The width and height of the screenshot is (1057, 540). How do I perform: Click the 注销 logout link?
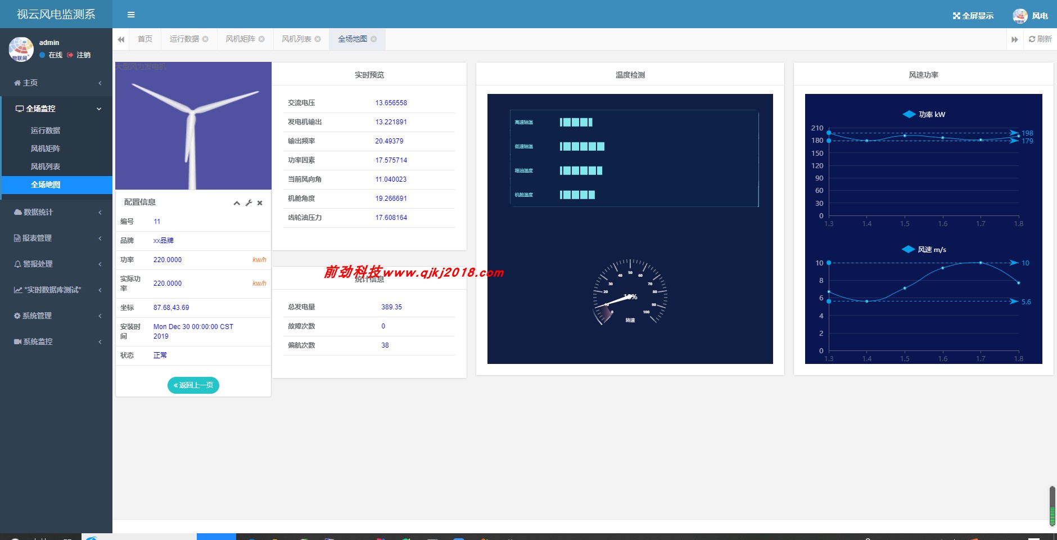tap(83, 55)
